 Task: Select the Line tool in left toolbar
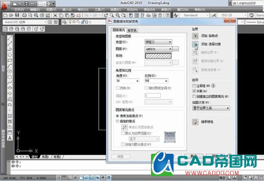pos(10,38)
